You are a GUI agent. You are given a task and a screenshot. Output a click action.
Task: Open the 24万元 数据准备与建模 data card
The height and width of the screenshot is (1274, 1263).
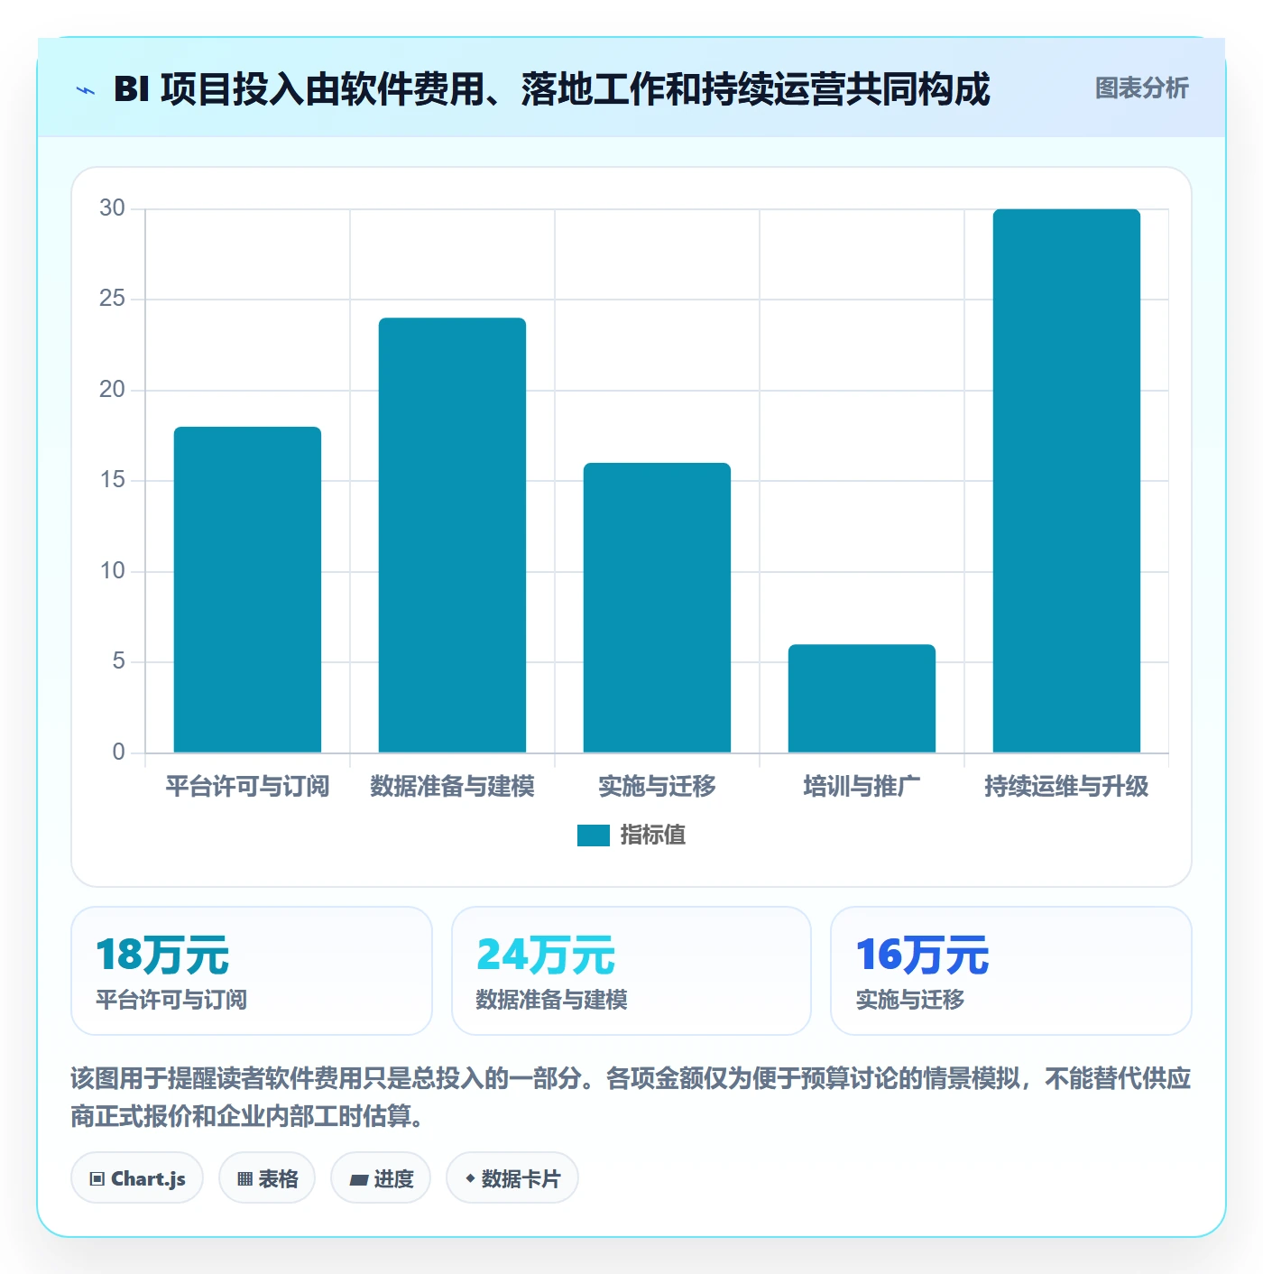pos(631,971)
